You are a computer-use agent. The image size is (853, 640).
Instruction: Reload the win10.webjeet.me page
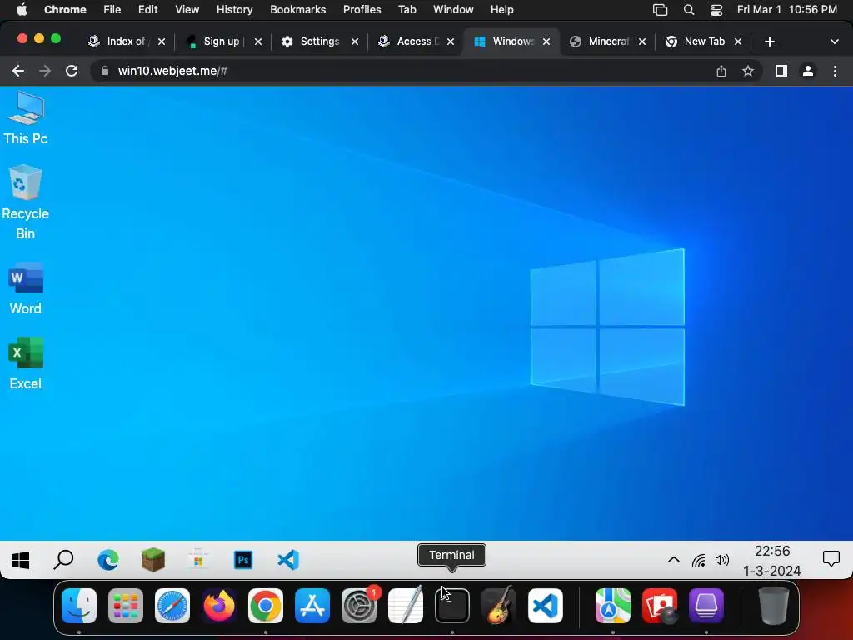[72, 71]
